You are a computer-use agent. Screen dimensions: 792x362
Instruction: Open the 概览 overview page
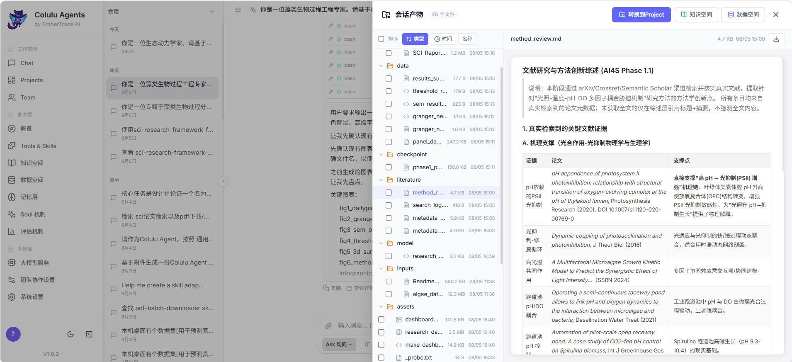click(26, 129)
